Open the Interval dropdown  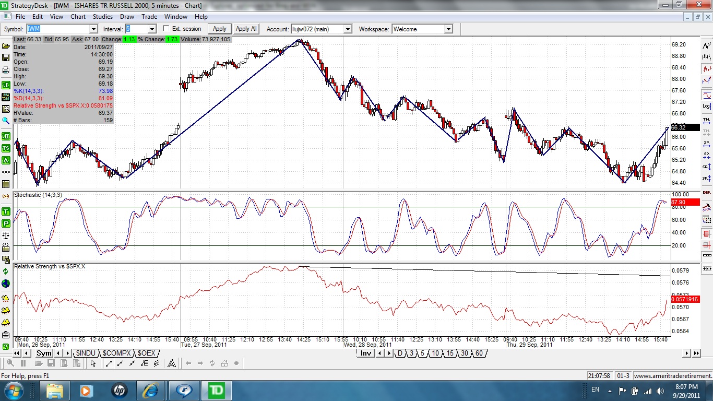[x=152, y=29]
